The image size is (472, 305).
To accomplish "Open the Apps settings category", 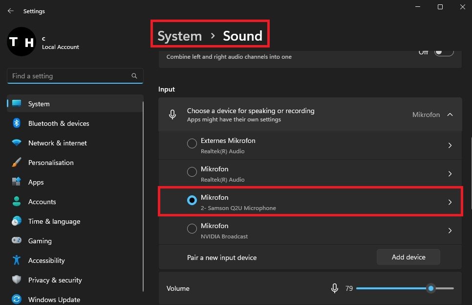I will [36, 182].
